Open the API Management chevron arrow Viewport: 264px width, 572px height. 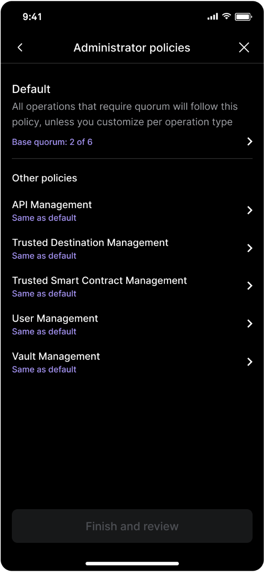249,210
